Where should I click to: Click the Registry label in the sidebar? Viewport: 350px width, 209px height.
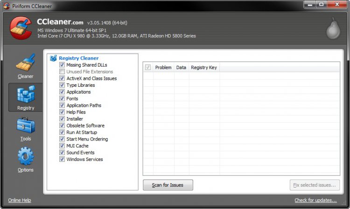click(x=26, y=108)
